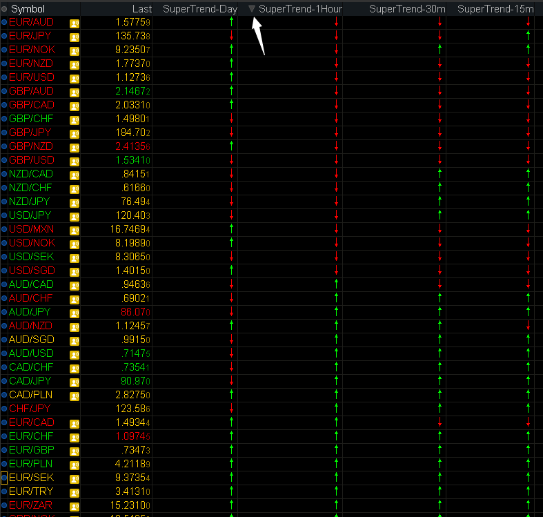The image size is (543, 517).
Task: Click the yellow icon beside EUR/TRY
Action: coord(75,493)
